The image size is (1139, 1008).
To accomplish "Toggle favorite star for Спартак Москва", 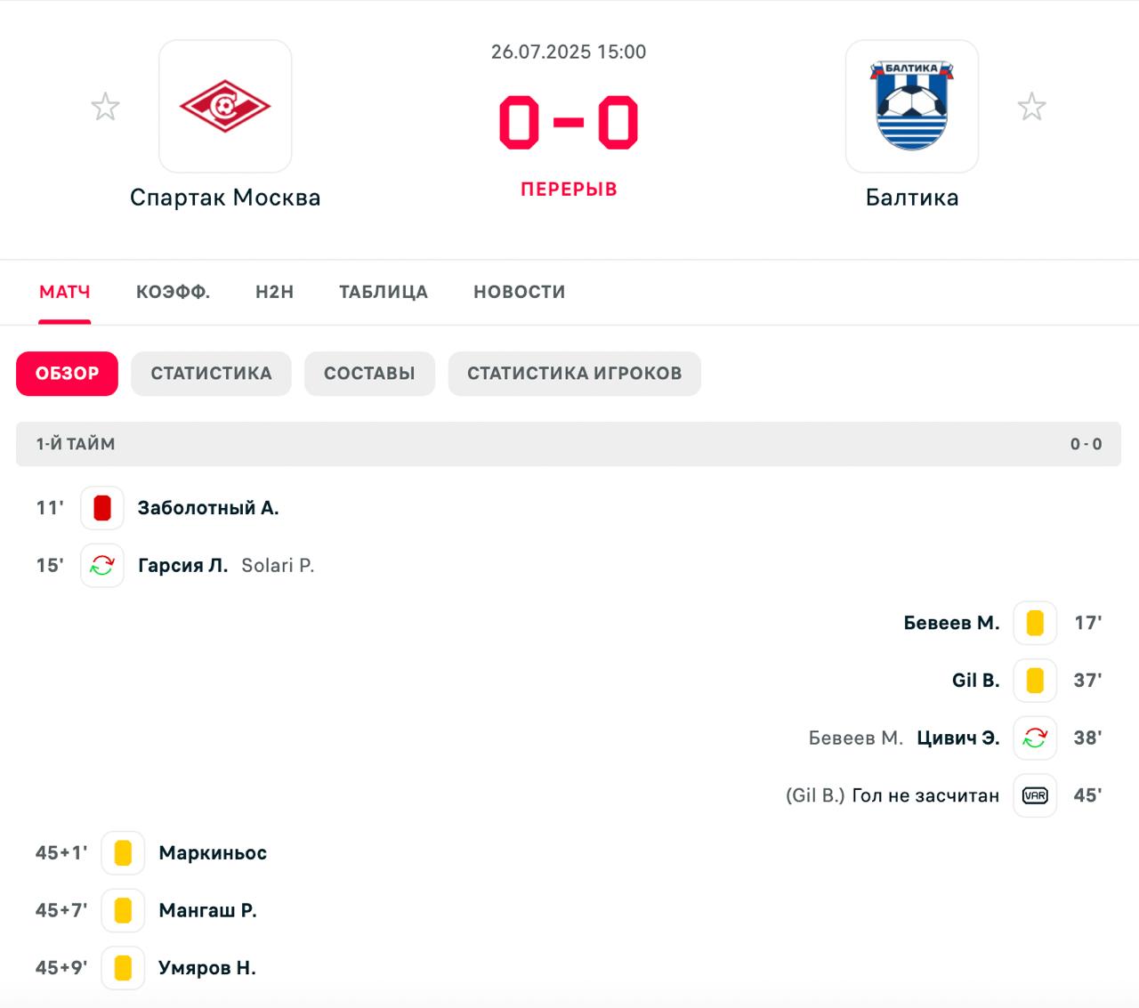I will [106, 107].
